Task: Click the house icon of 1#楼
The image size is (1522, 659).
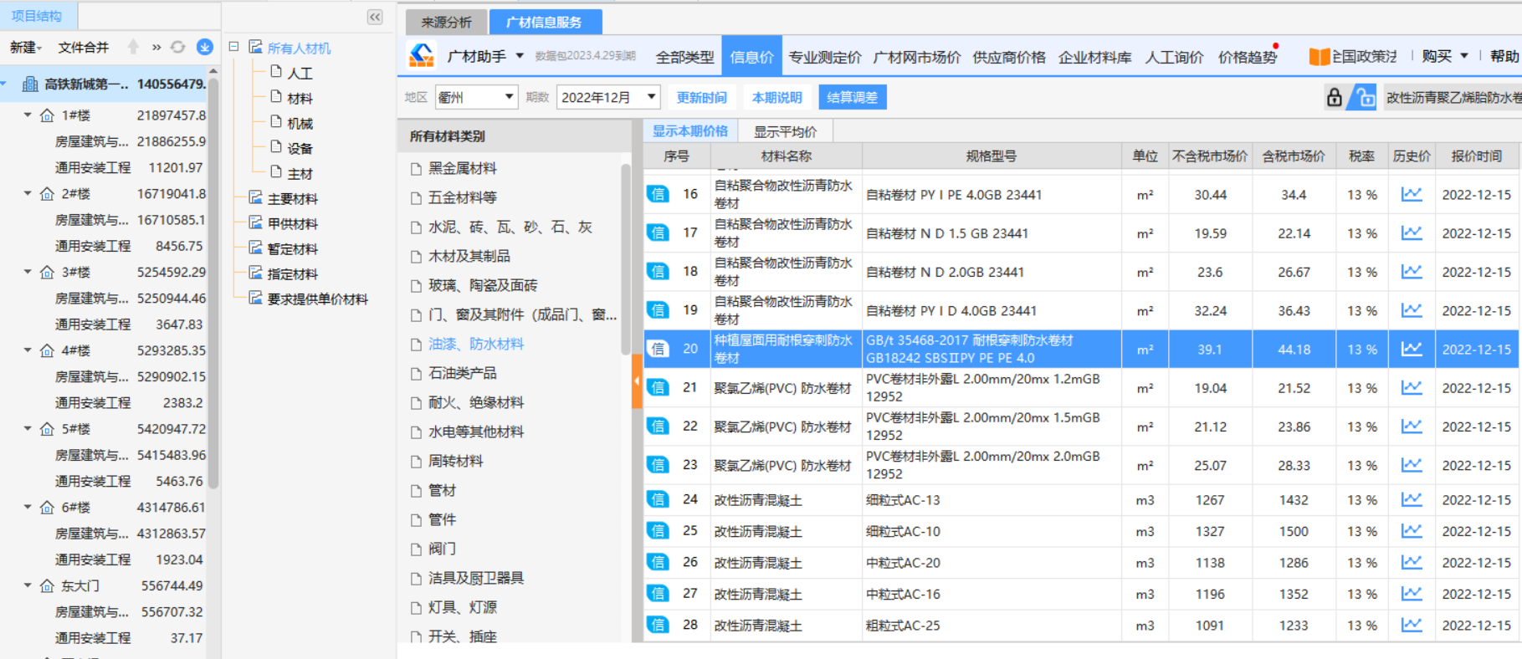Action: (x=48, y=115)
